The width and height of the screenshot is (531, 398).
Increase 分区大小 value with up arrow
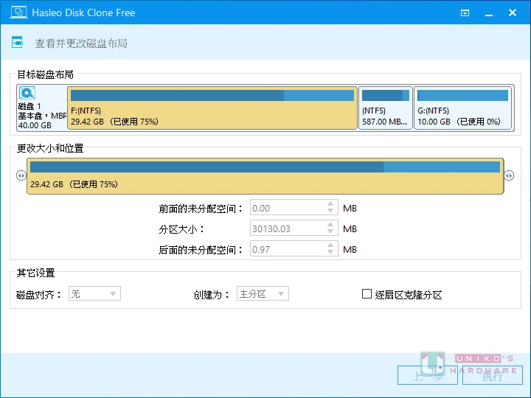[x=330, y=225]
